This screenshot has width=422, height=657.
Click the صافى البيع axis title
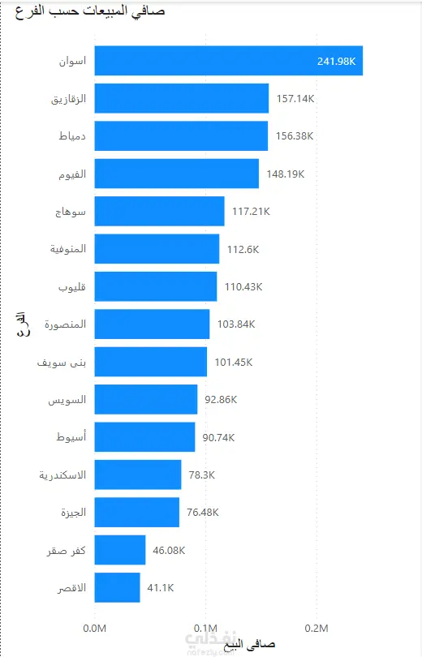click(x=249, y=644)
